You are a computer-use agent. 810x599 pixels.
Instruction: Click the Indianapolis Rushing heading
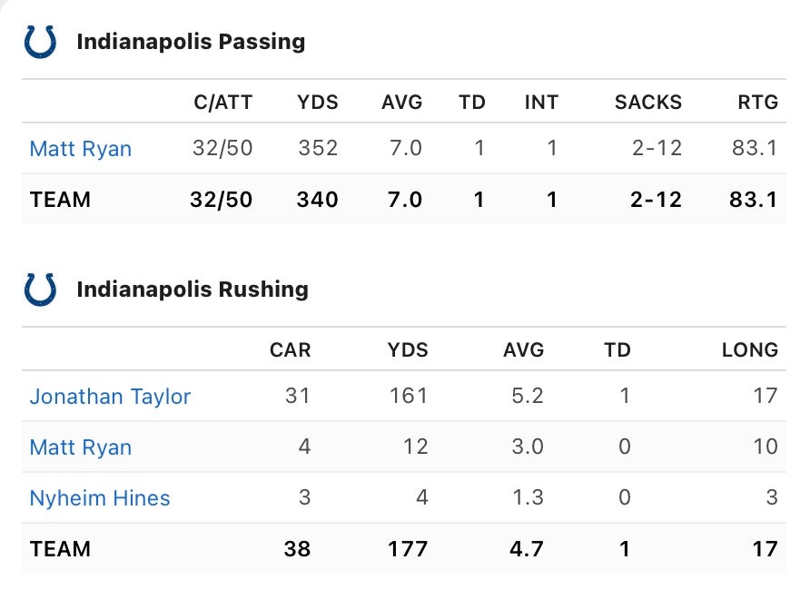[x=193, y=290]
